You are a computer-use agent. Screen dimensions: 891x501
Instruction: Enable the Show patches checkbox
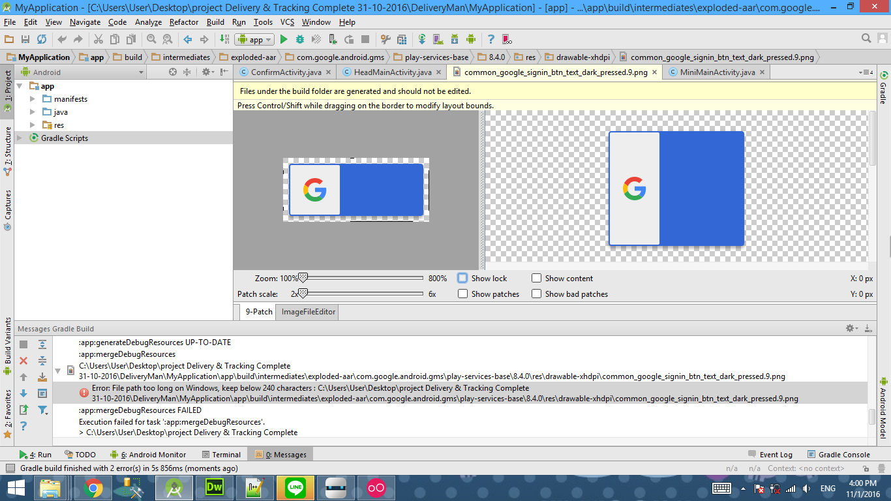462,294
